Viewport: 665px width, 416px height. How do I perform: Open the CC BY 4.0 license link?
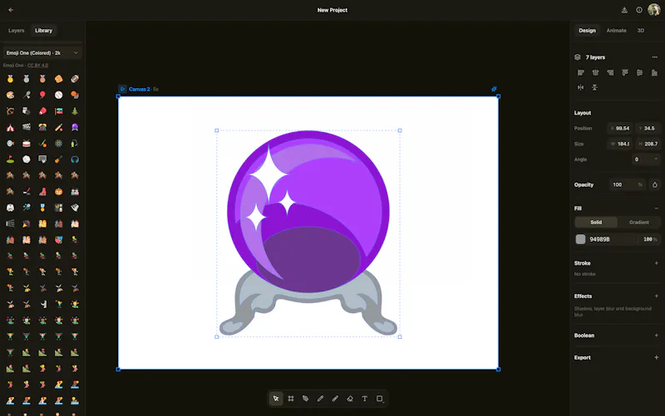37,66
